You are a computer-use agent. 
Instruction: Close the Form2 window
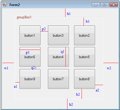point(114,5)
